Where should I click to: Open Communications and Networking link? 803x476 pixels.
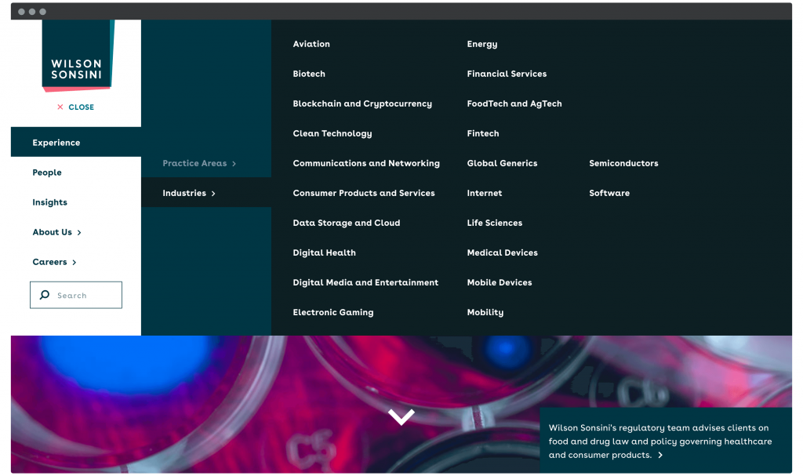point(366,163)
